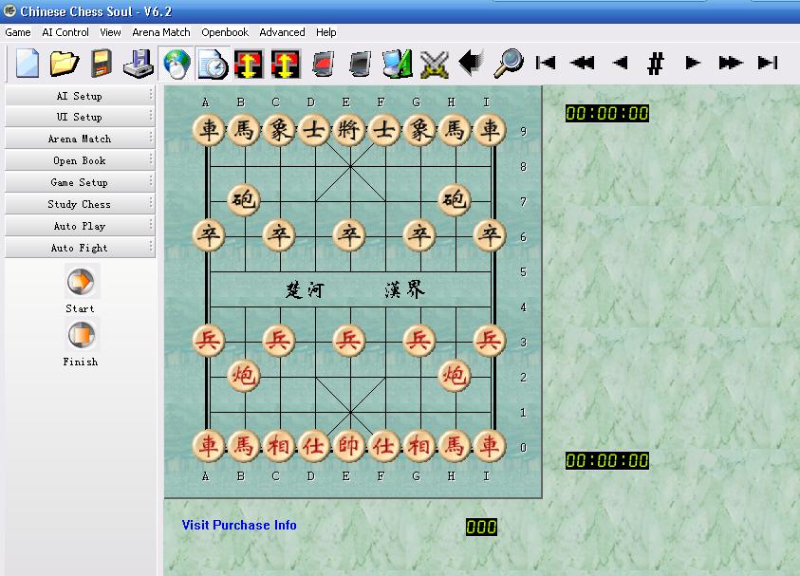Click the floppy disk save icon

[102, 64]
